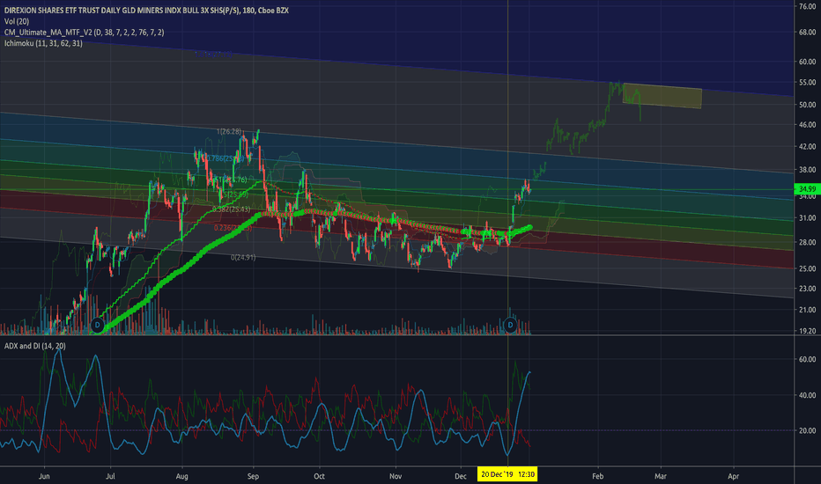The image size is (821, 484).
Task: Click the dividend D marker near late June
Action: point(98,325)
